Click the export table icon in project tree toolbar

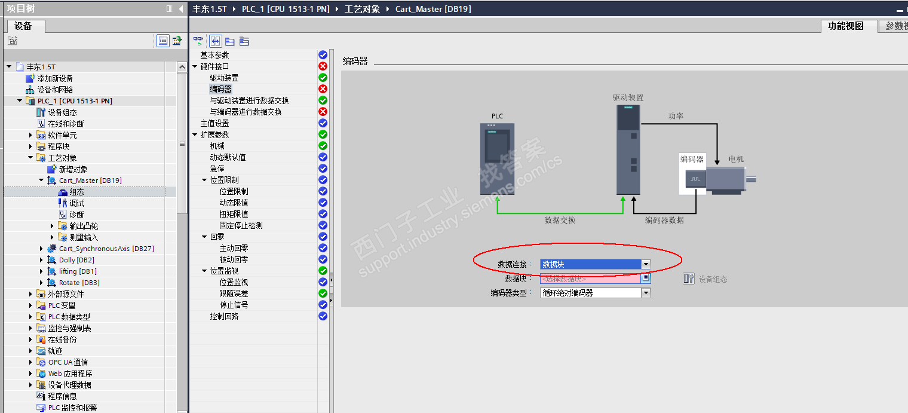click(177, 41)
